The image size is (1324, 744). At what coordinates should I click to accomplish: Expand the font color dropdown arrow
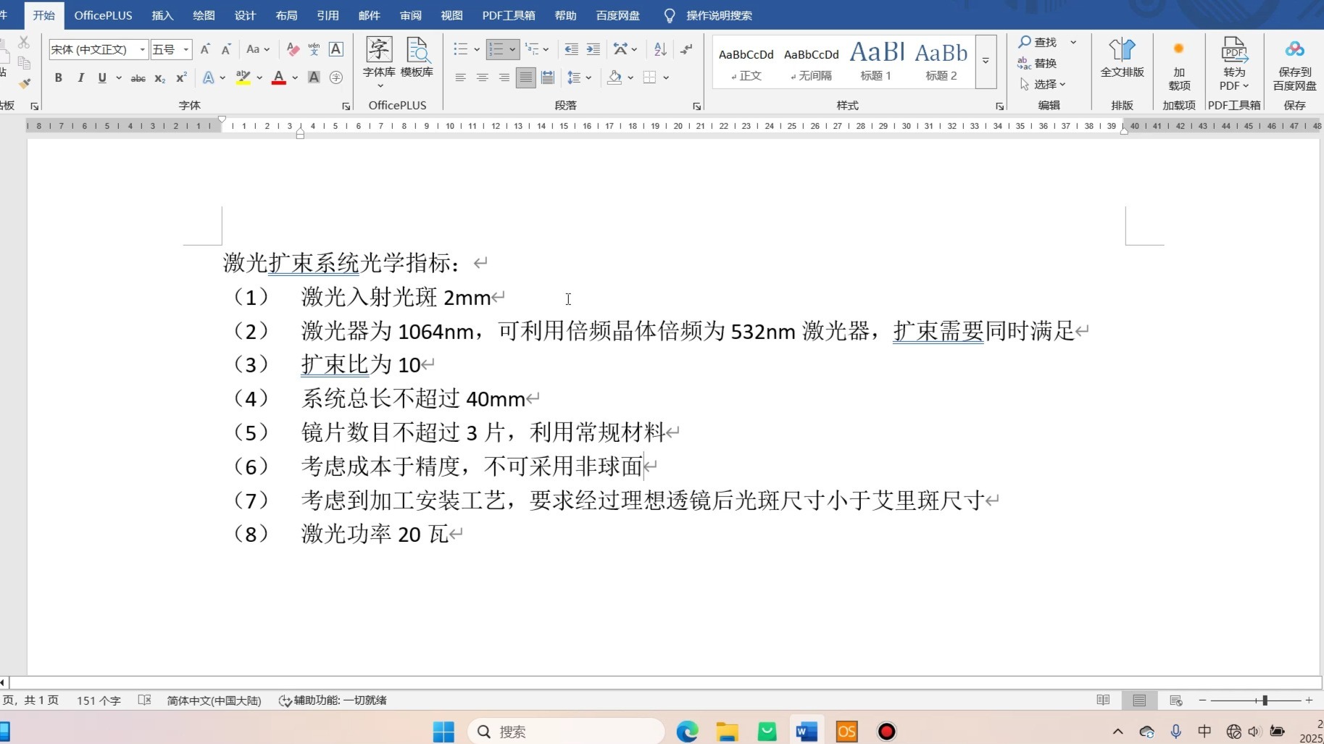tap(294, 78)
